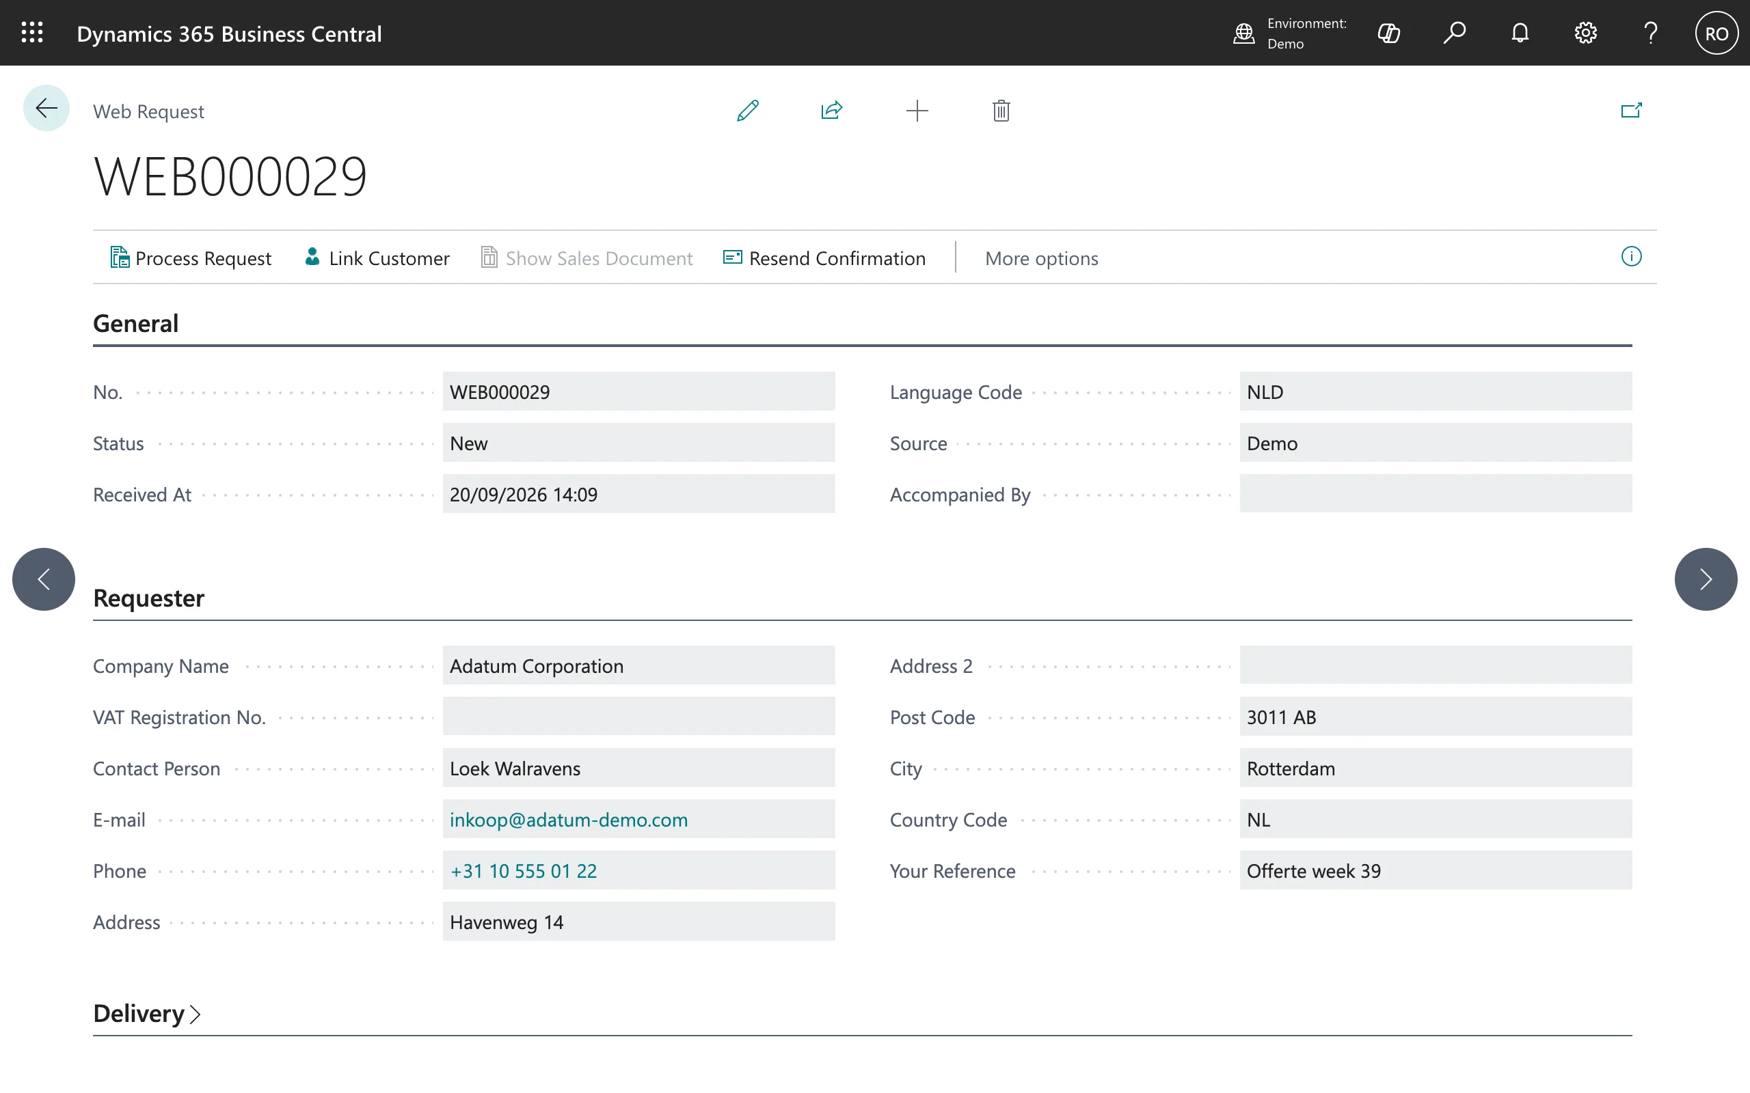Viewport: 1750px width, 1093px height.
Task: Click the Your Reference field Offerte week 39
Action: coord(1436,871)
